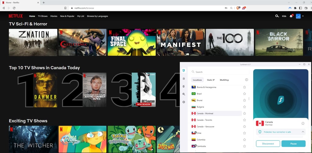The image size is (312, 153).
Task: Open Manifest thumbnail
Action: pyautogui.click(x=181, y=42)
